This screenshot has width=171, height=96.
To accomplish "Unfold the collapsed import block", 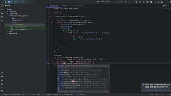I will point(60,13).
